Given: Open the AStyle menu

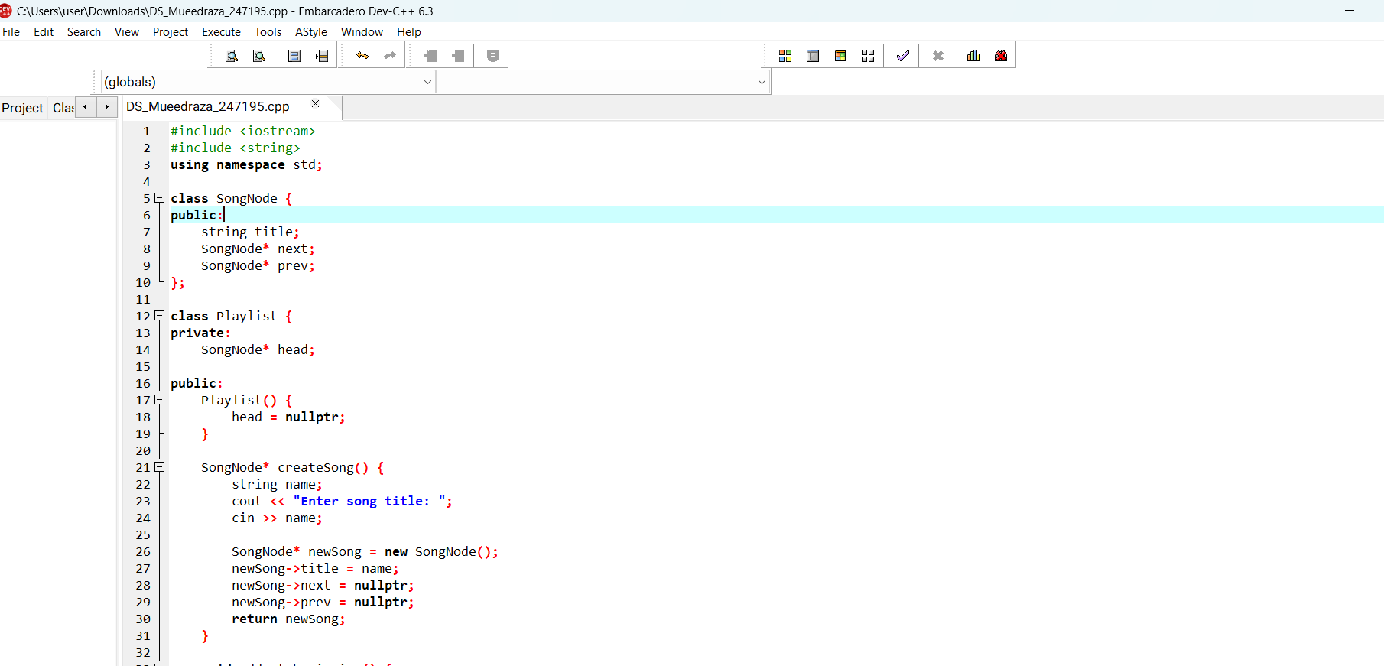Looking at the screenshot, I should pyautogui.click(x=310, y=32).
